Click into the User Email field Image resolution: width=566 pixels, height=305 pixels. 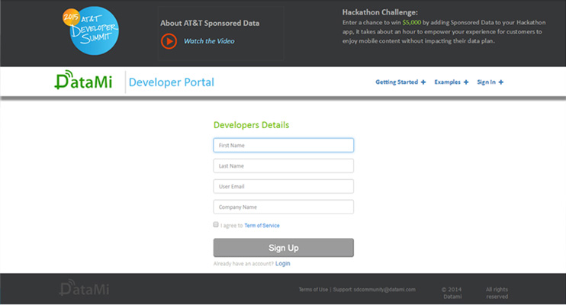pyautogui.click(x=283, y=186)
